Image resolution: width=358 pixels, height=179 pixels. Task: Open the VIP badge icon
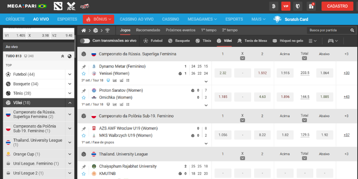(285, 6)
